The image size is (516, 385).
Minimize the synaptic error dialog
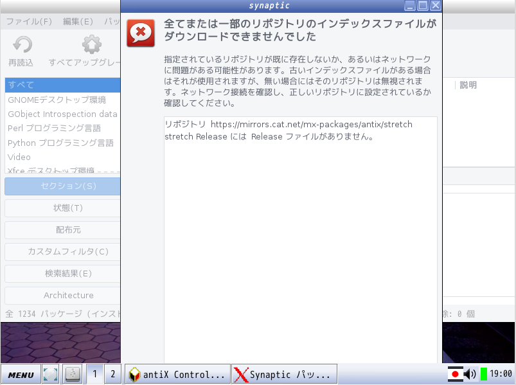tap(410, 6)
